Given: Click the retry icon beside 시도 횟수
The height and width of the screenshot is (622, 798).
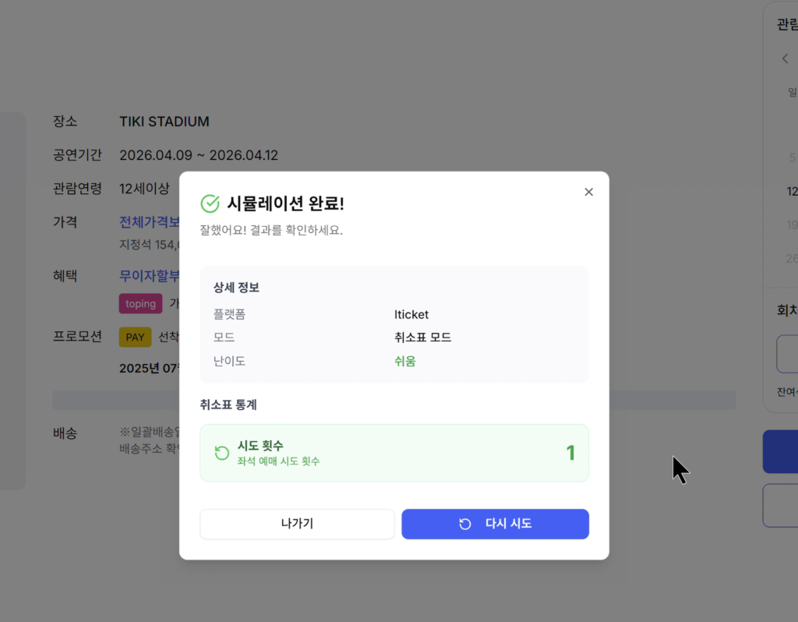Looking at the screenshot, I should pos(222,453).
